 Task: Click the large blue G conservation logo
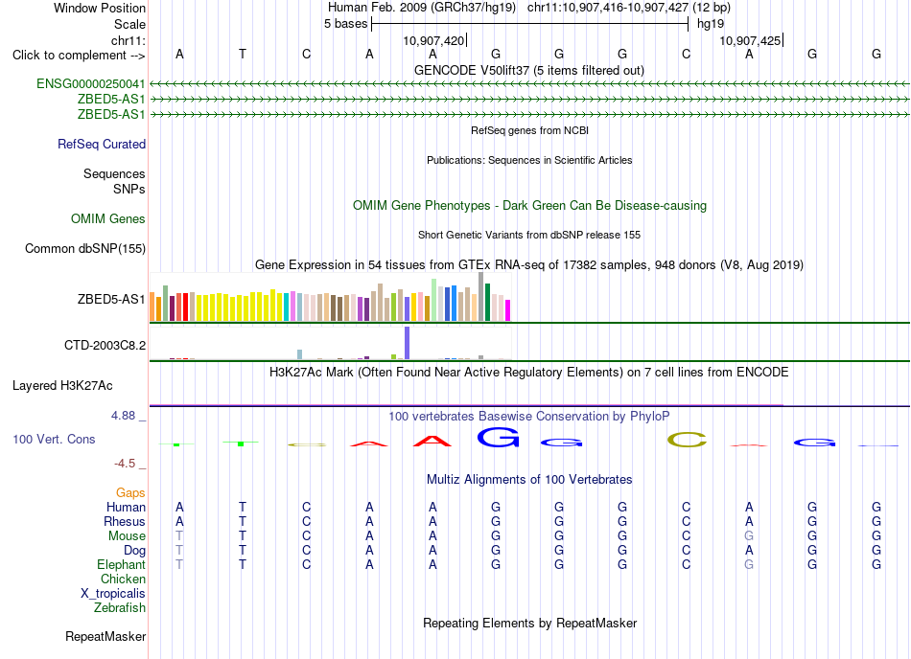[x=498, y=437]
